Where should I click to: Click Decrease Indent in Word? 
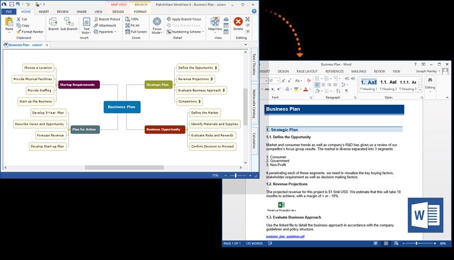[347, 79]
